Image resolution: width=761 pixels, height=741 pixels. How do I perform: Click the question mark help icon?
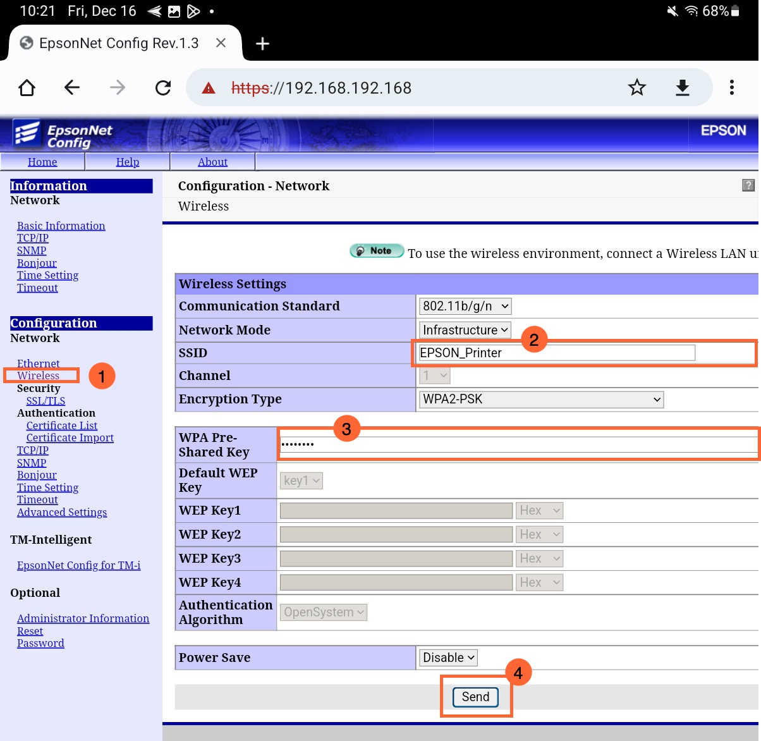coord(748,185)
